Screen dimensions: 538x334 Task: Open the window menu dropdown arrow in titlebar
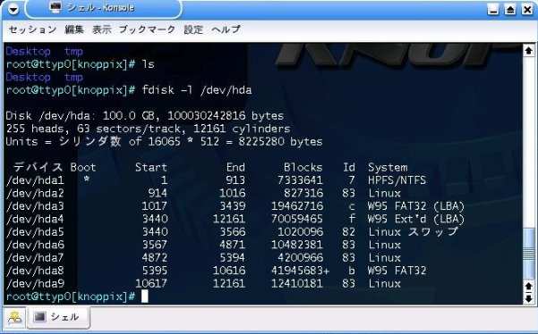[x=13, y=9]
